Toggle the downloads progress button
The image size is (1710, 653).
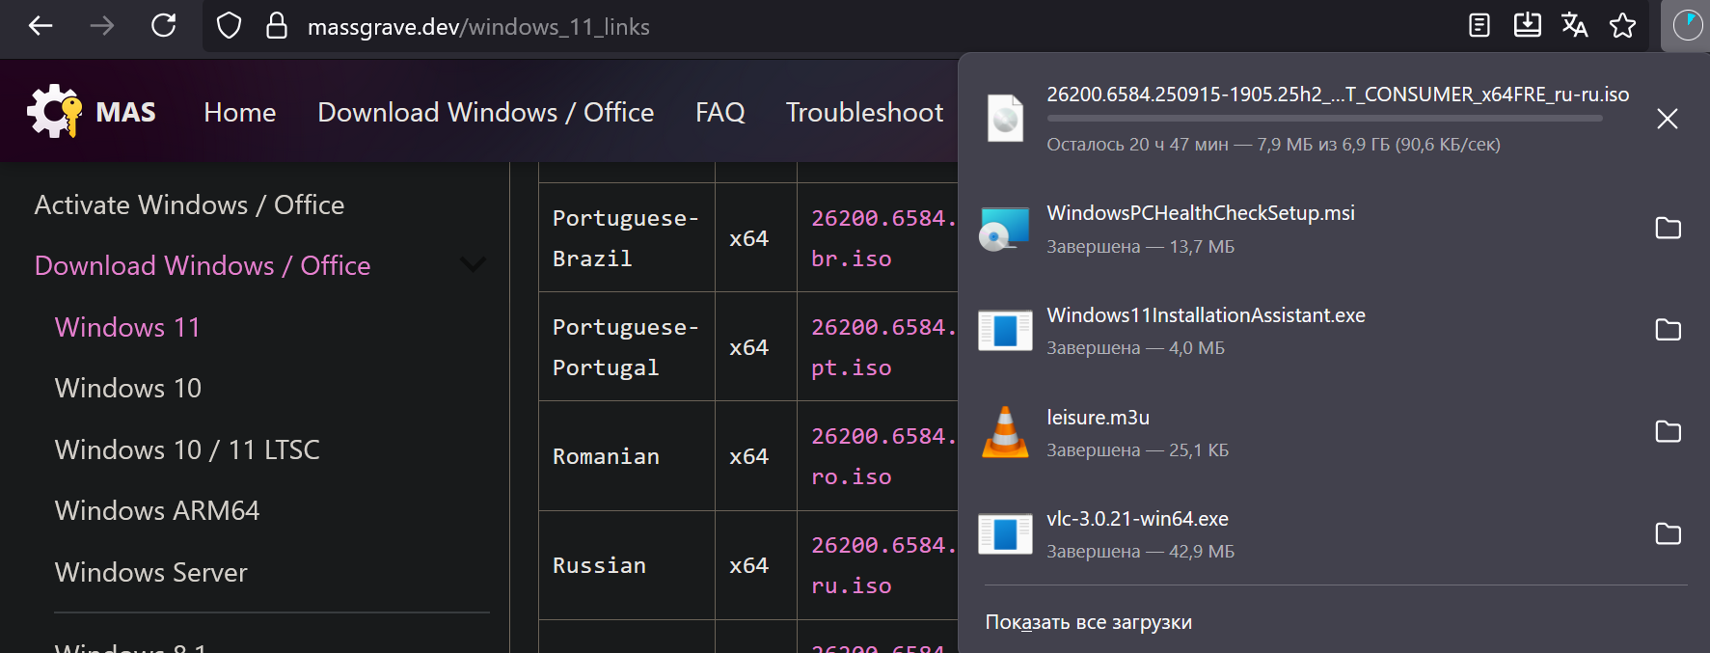coord(1687,26)
